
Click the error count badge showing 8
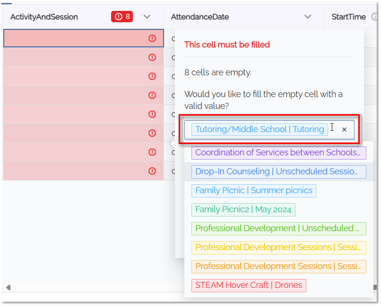[x=121, y=17]
